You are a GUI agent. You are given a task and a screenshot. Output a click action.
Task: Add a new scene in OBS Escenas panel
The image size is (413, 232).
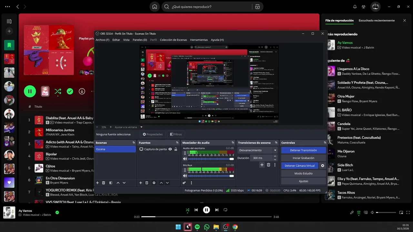[x=97, y=183]
